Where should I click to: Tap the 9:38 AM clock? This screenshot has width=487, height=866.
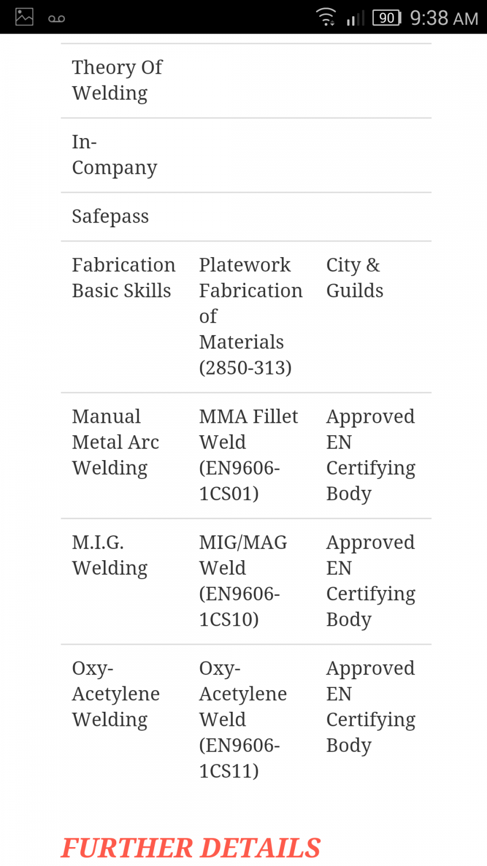click(x=444, y=18)
